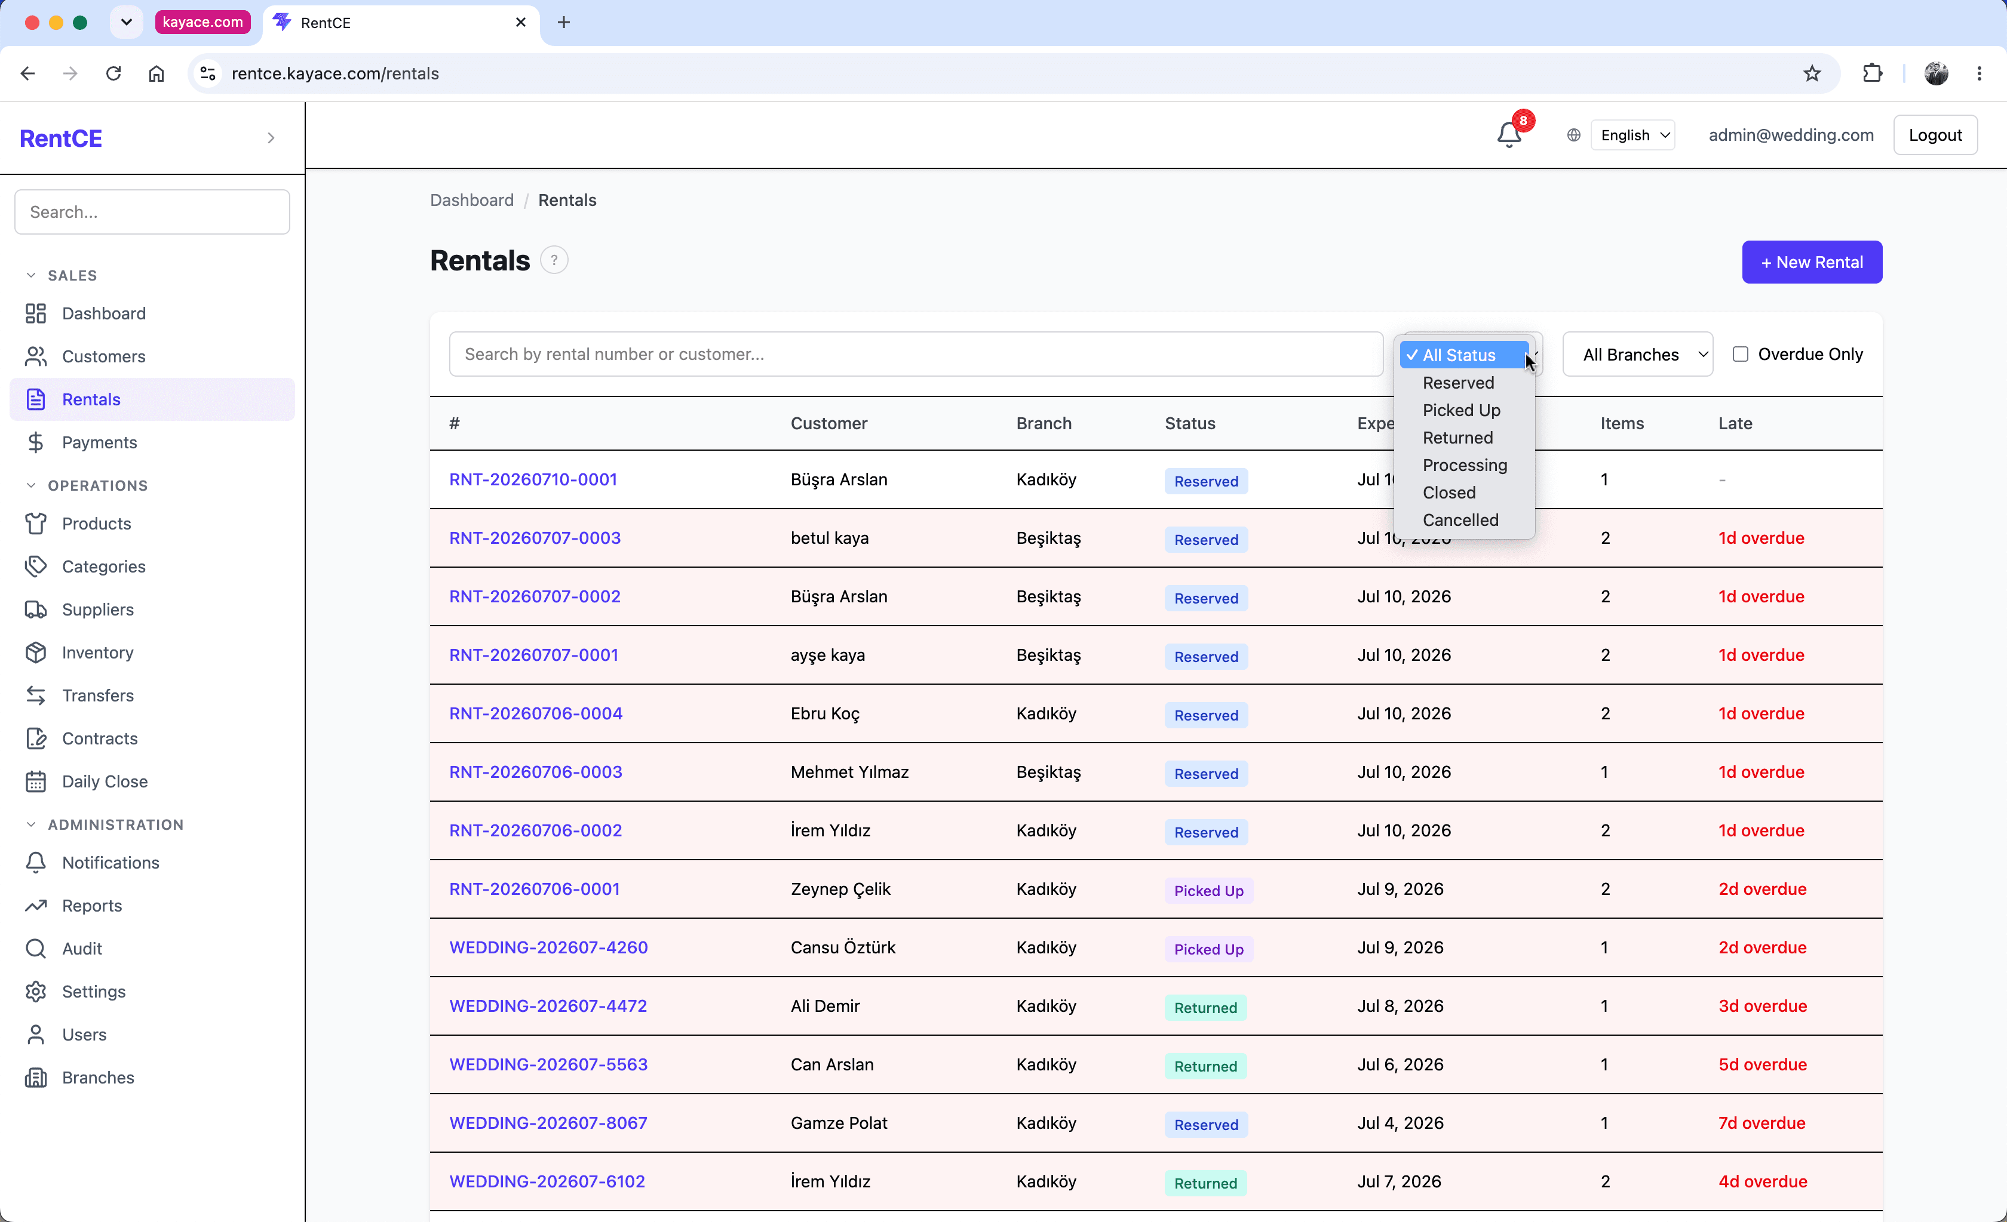Click the Contracts document-pen icon in sidebar
2007x1222 pixels.
[x=36, y=738]
